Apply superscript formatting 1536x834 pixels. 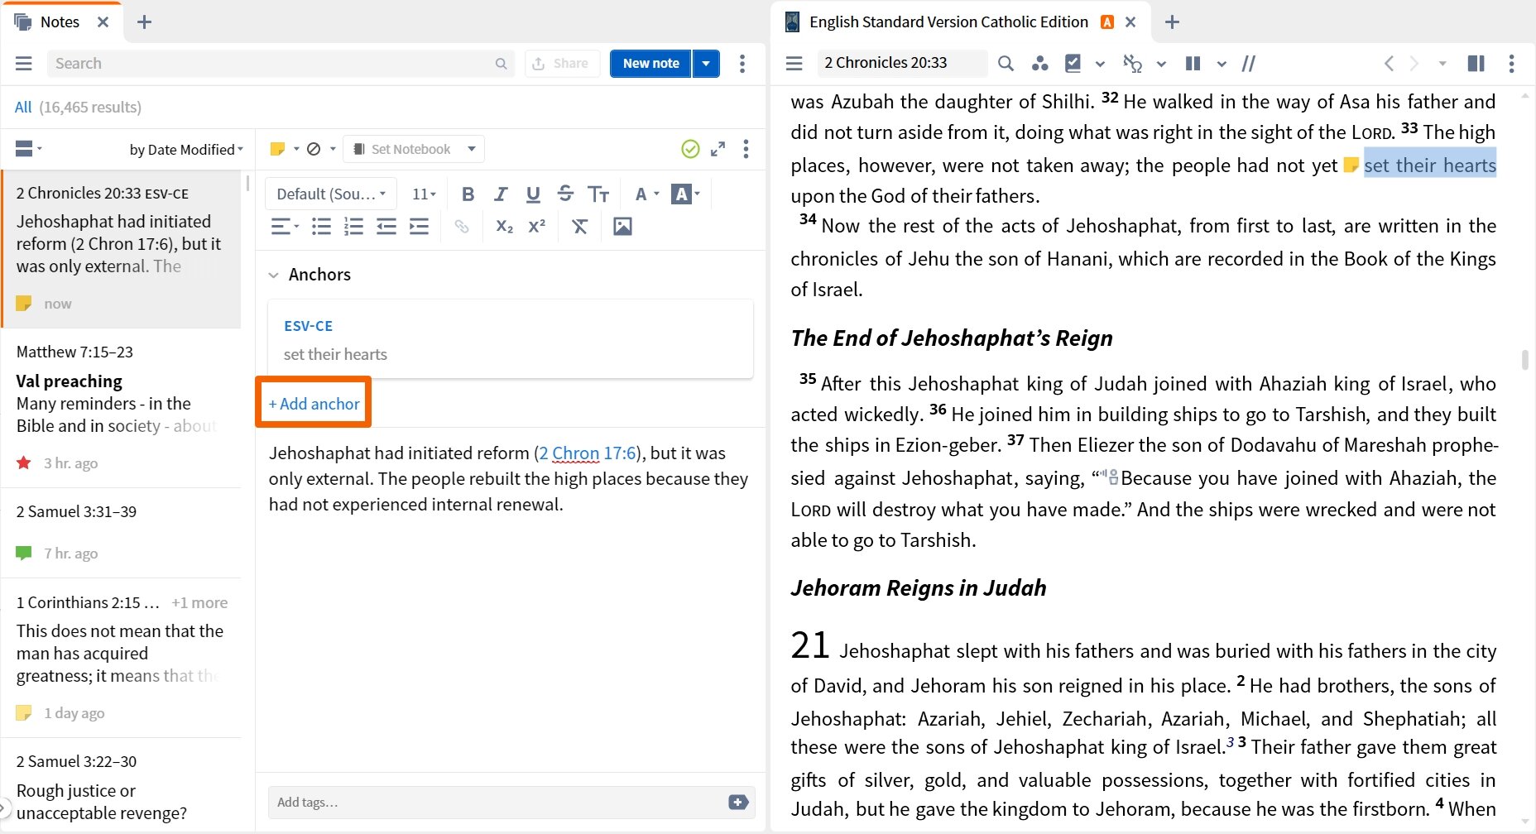[x=536, y=227]
